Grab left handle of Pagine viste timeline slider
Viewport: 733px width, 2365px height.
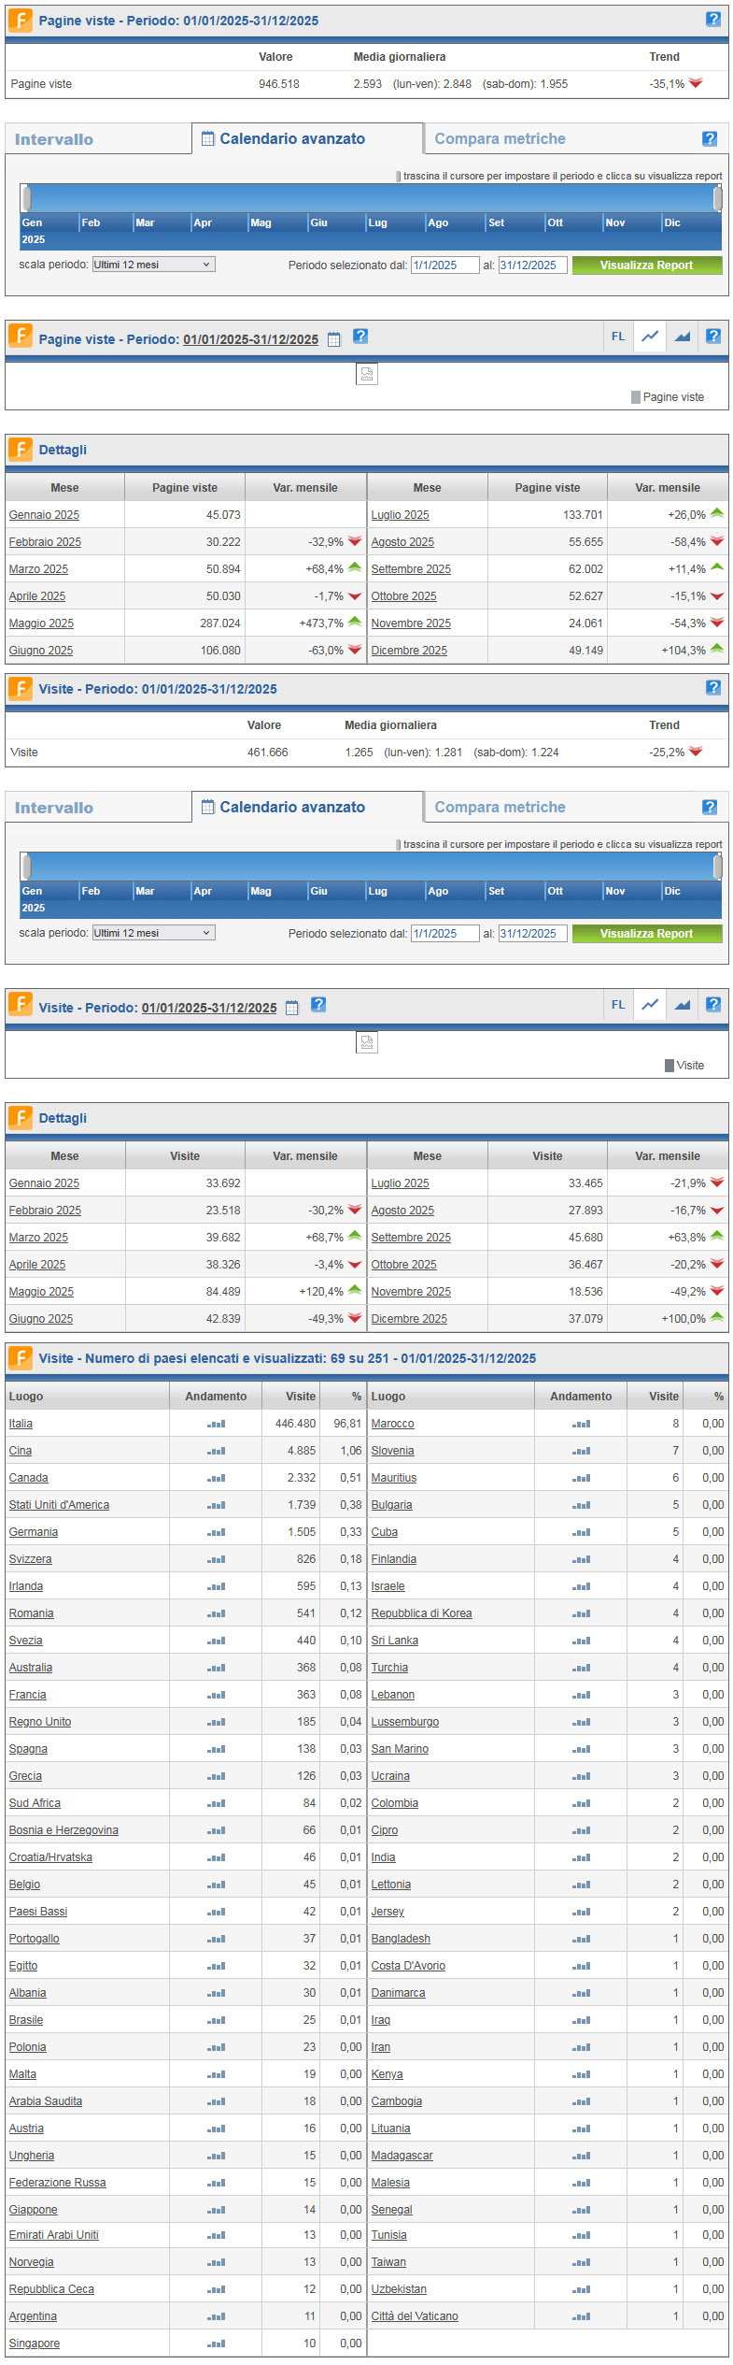(27, 198)
